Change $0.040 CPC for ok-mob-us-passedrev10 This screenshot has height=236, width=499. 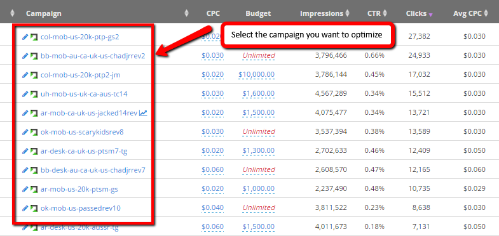click(212, 208)
